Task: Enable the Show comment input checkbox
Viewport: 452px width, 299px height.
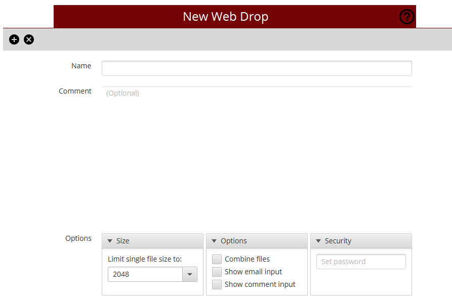Action: click(x=217, y=284)
